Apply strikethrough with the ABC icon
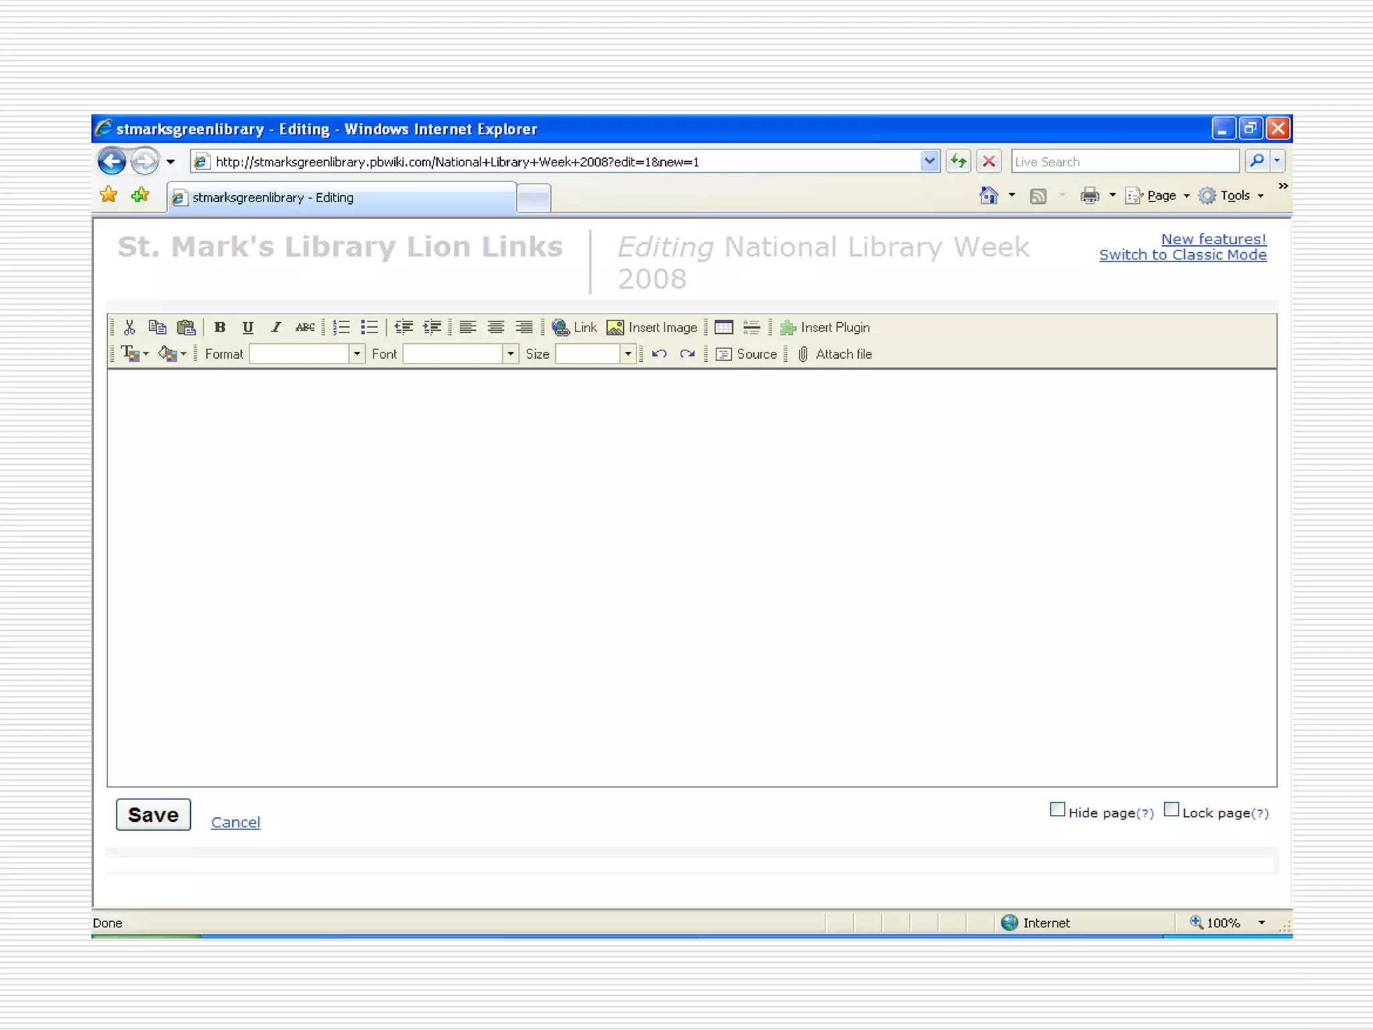This screenshot has height=1030, width=1373. (305, 327)
